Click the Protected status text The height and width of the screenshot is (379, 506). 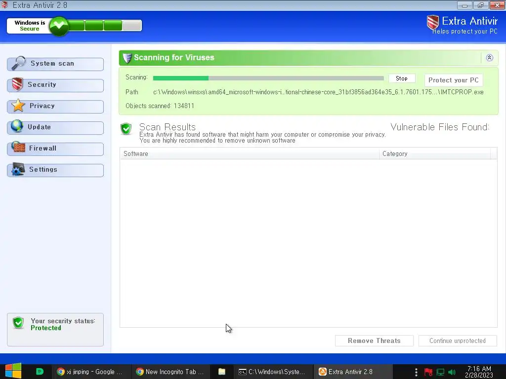46,328
